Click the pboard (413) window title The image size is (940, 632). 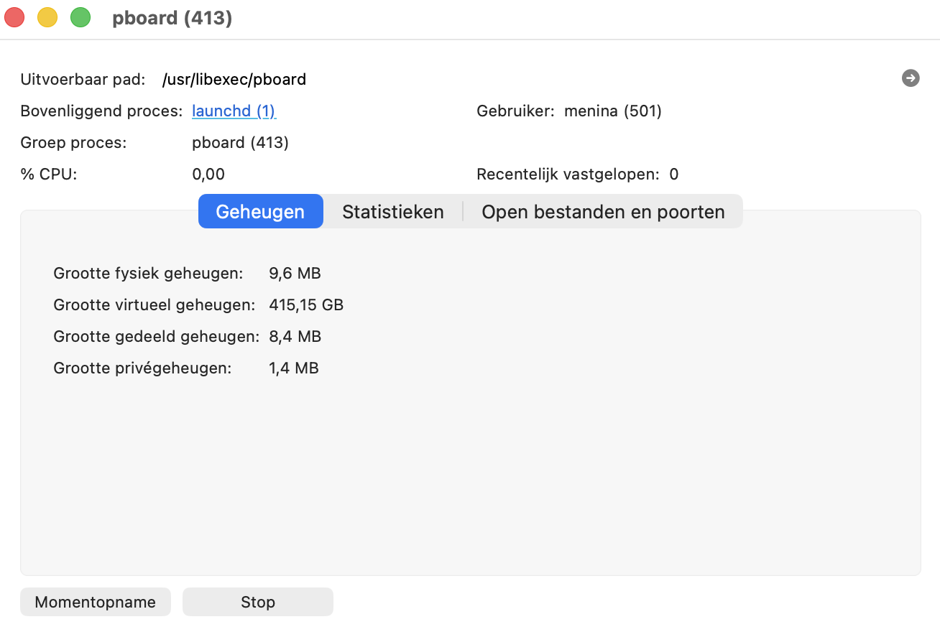[172, 18]
